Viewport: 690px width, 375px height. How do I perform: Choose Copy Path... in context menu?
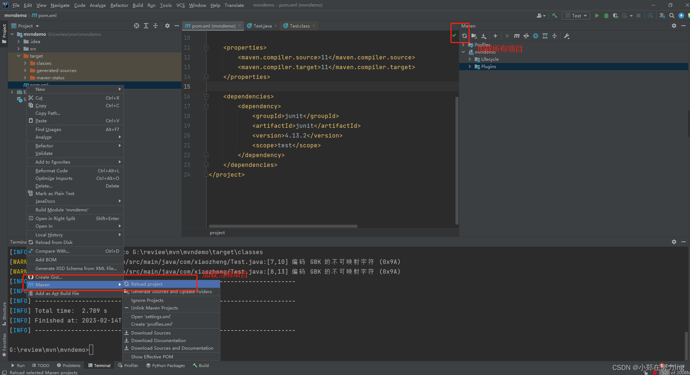pyautogui.click(x=75, y=113)
